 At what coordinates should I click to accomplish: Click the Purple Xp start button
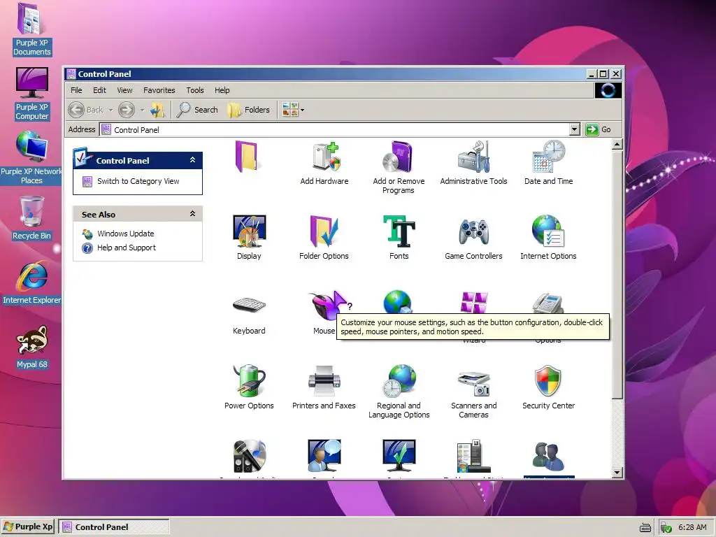coord(28,527)
